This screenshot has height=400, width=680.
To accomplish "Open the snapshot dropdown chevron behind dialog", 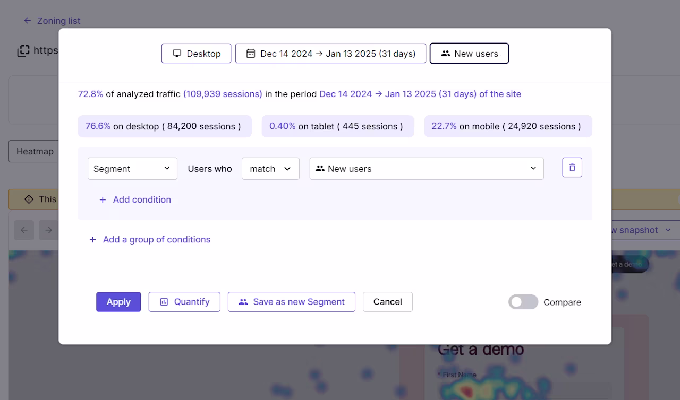I will pyautogui.click(x=668, y=230).
